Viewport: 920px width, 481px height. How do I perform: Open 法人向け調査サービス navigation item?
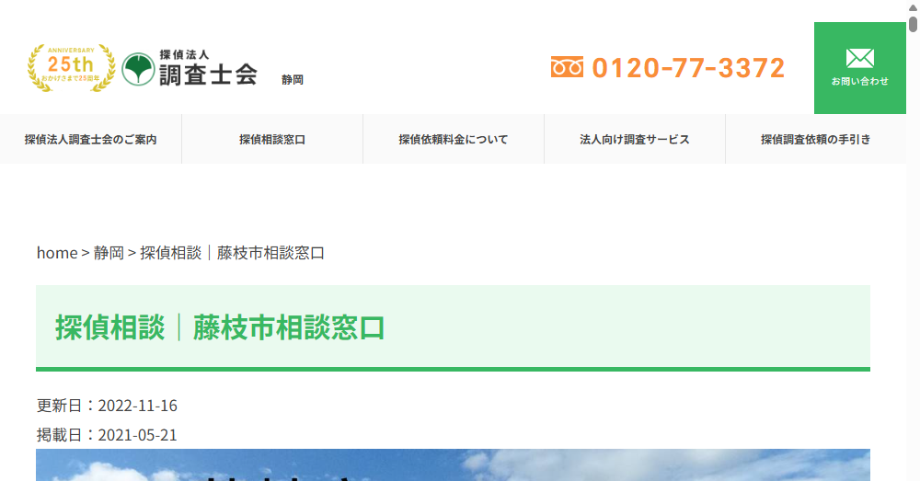tap(634, 140)
